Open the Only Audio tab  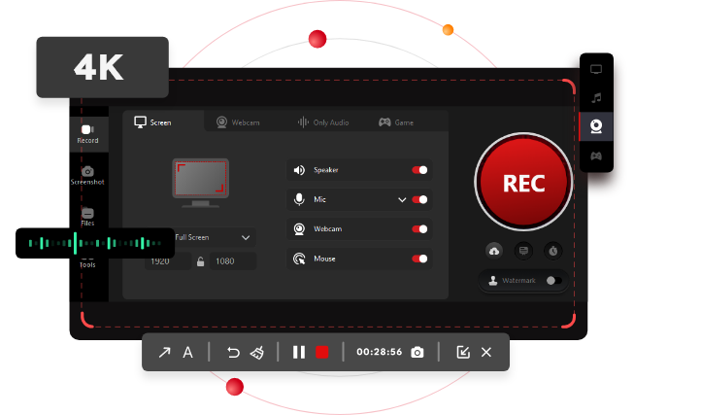[322, 122]
